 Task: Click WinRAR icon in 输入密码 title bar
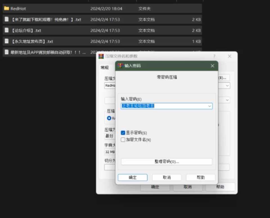point(120,66)
